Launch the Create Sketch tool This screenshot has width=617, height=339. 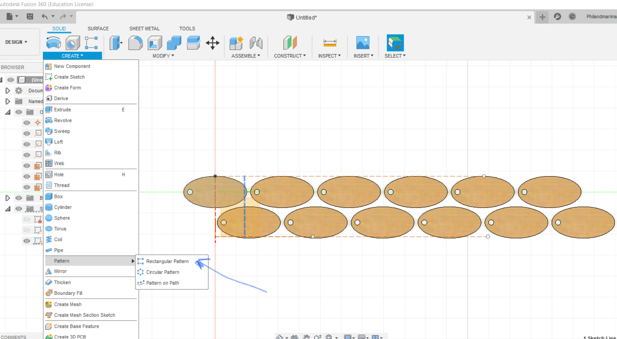click(69, 77)
